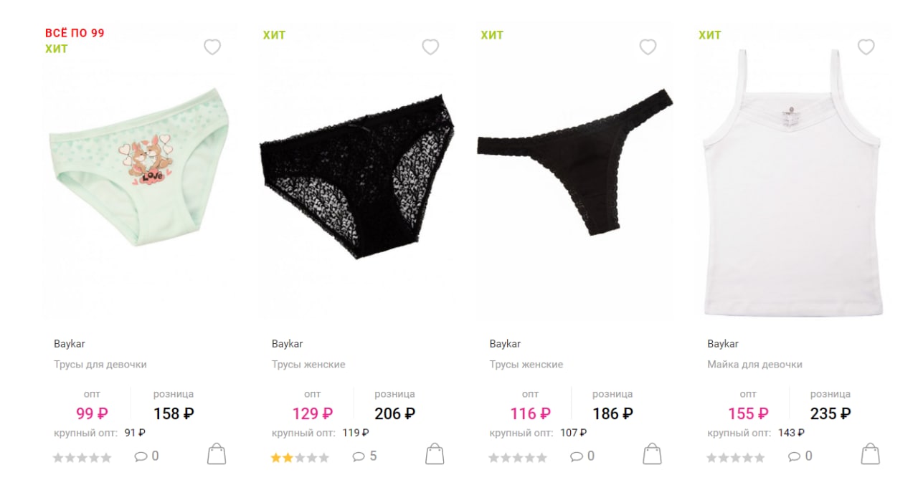The width and height of the screenshot is (918, 485).
Task: Open comments for the 155 ₽ tank top
Action: pos(800,456)
